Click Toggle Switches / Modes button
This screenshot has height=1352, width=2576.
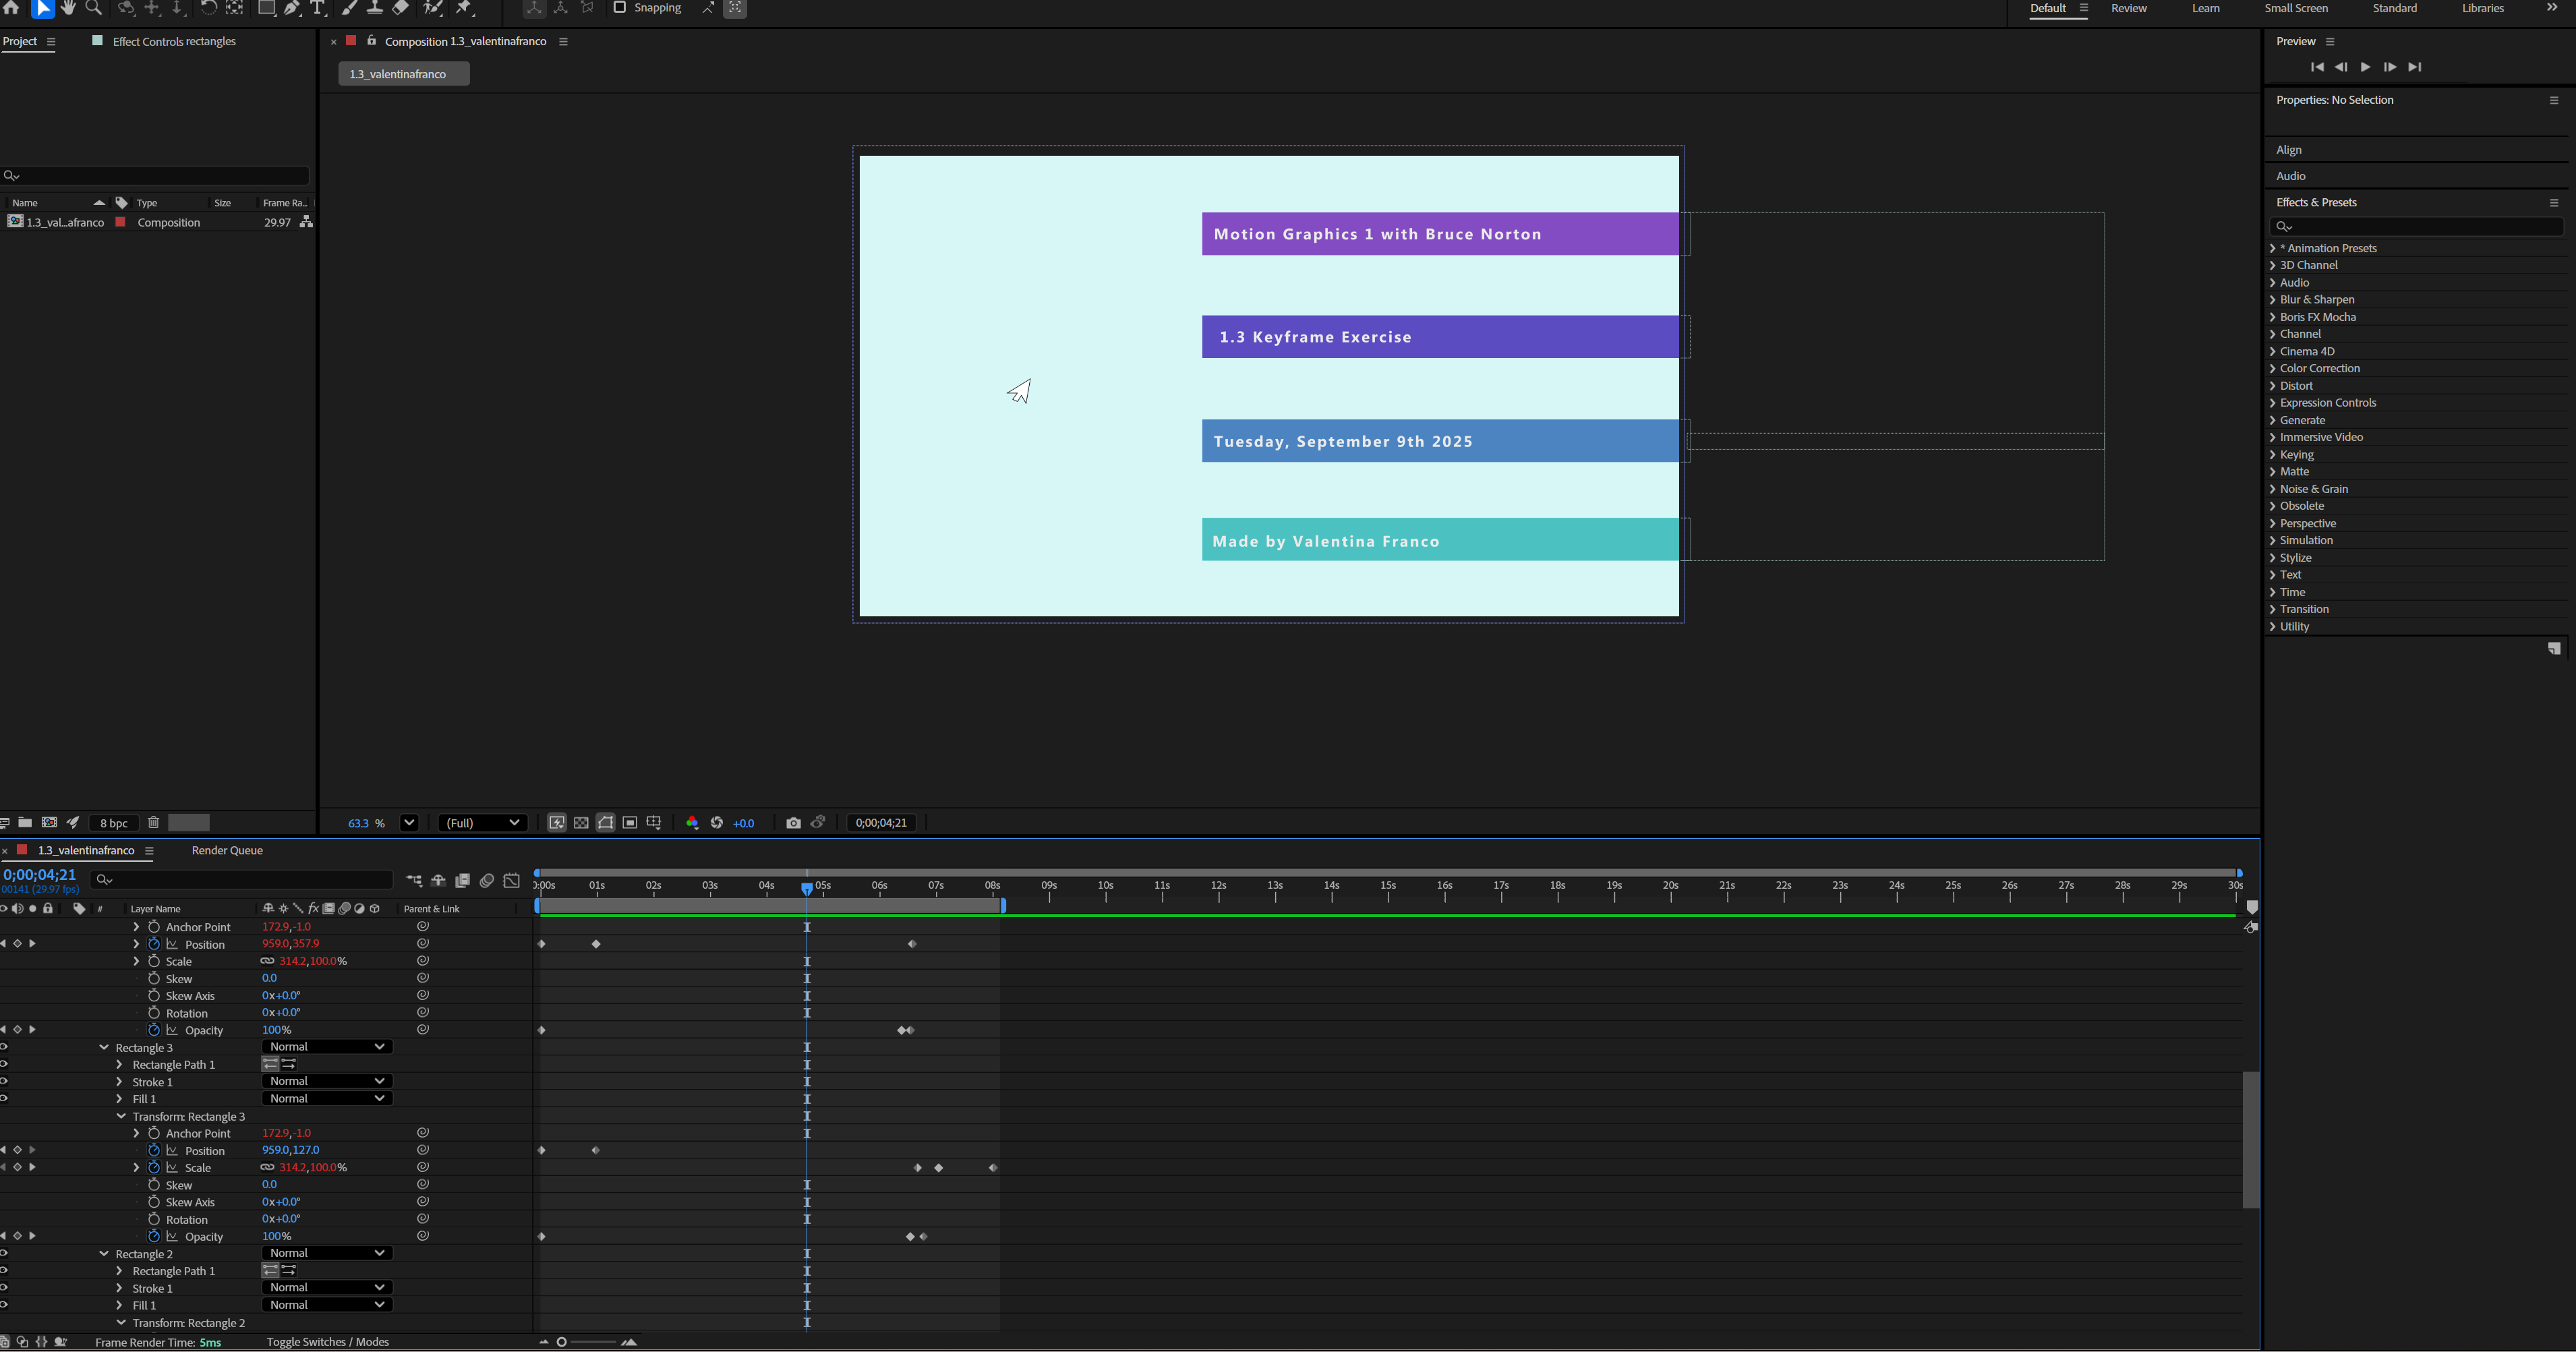(x=327, y=1342)
